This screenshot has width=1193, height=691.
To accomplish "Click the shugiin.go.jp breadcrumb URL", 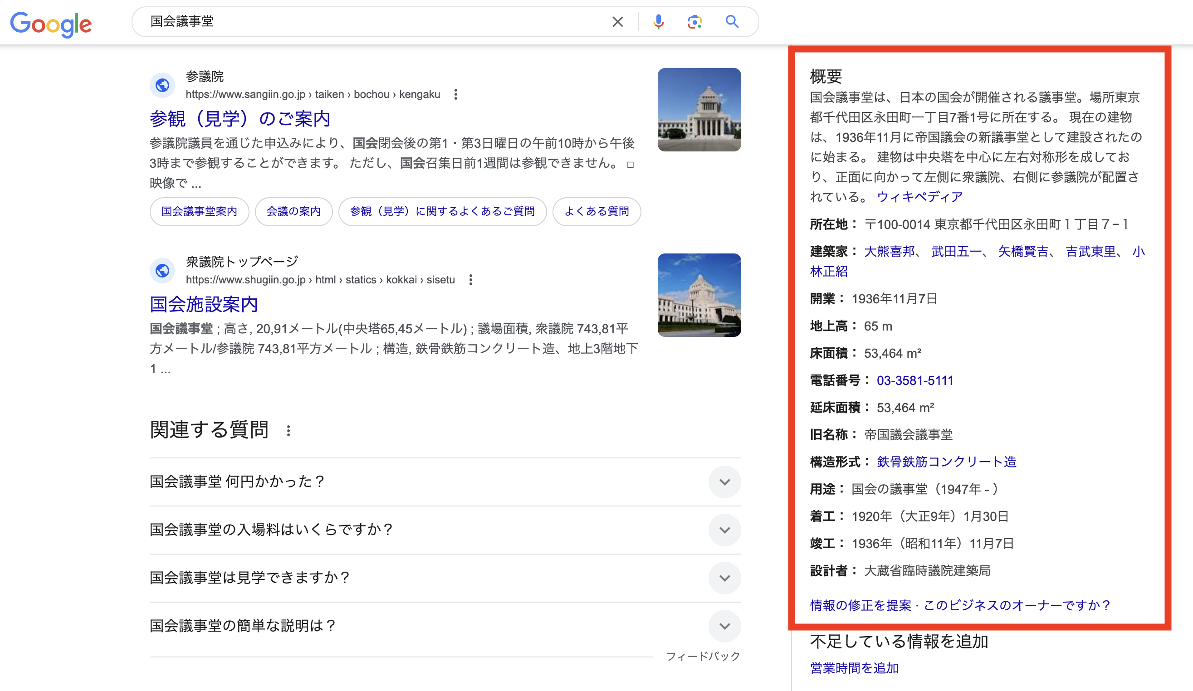I will (x=320, y=280).
